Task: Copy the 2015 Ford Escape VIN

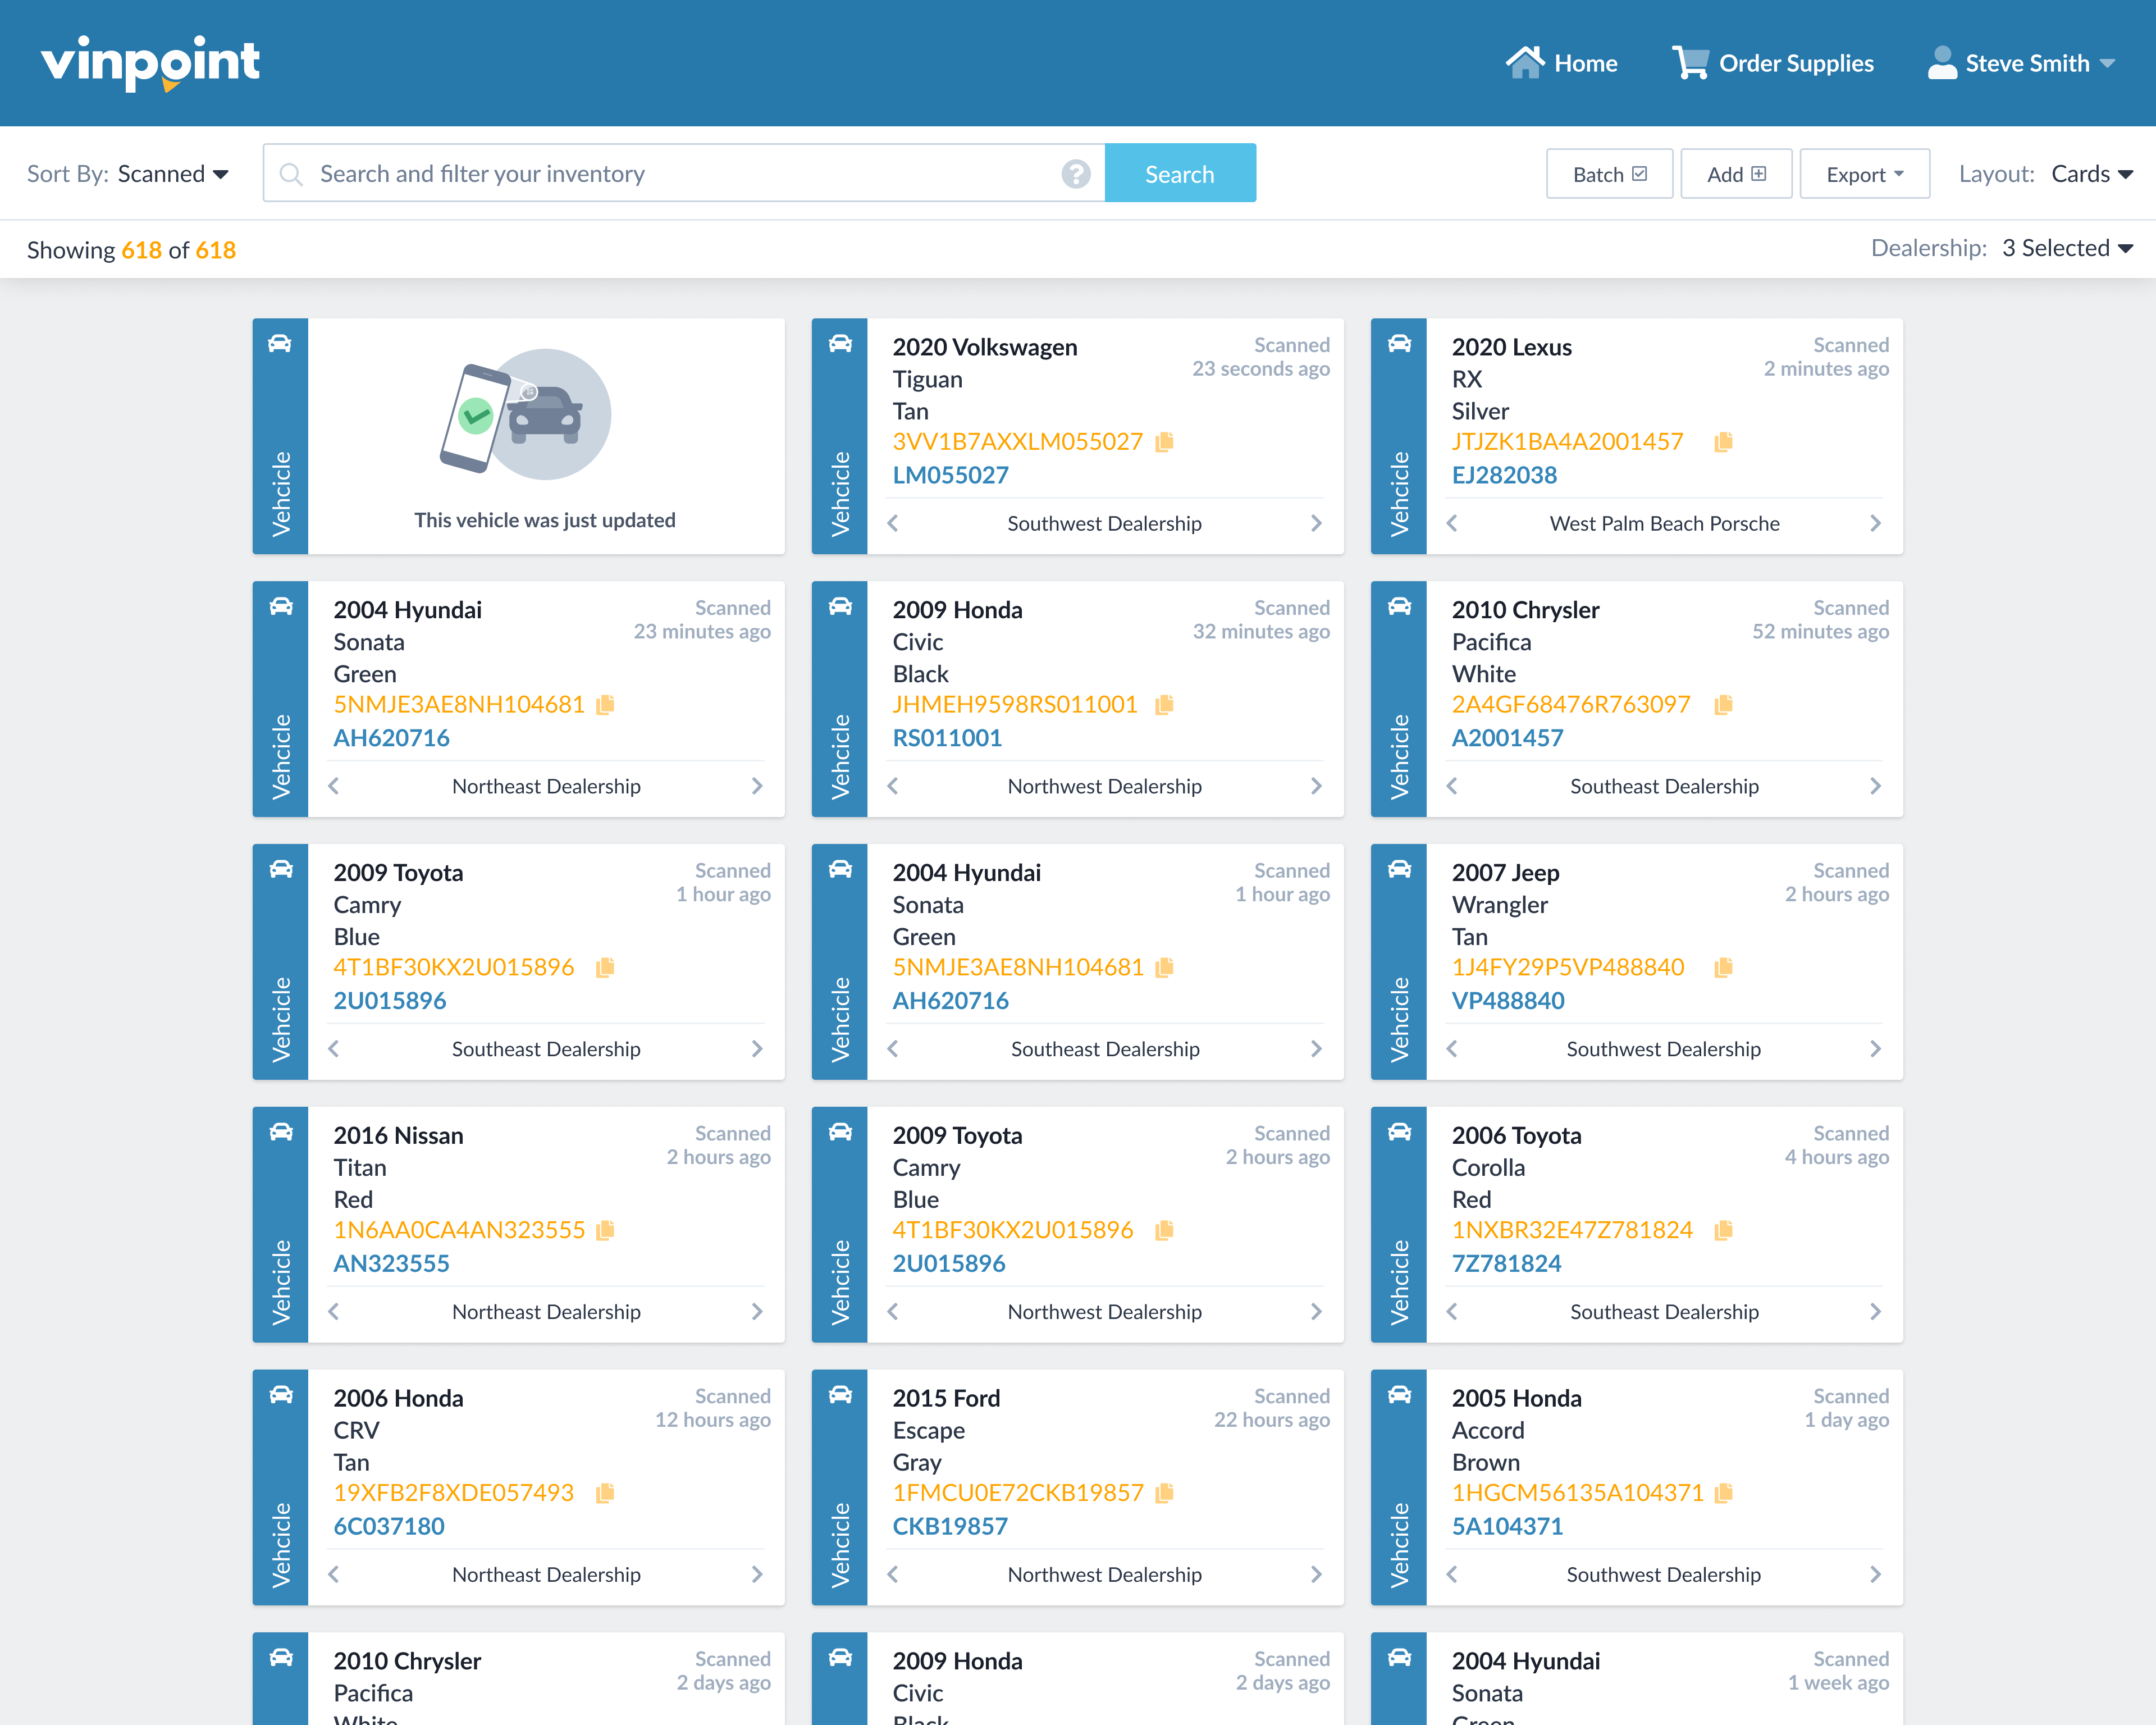Action: 1164,1493
